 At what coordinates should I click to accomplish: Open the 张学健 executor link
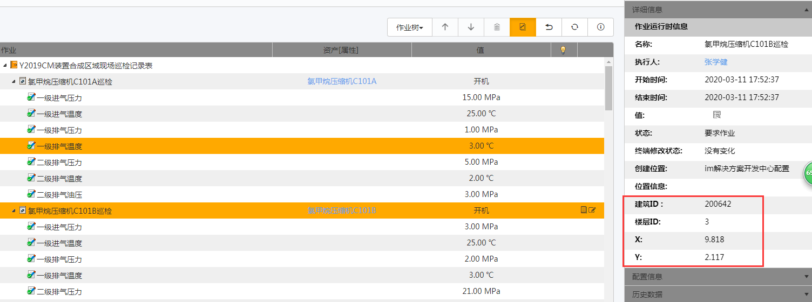[x=716, y=62]
